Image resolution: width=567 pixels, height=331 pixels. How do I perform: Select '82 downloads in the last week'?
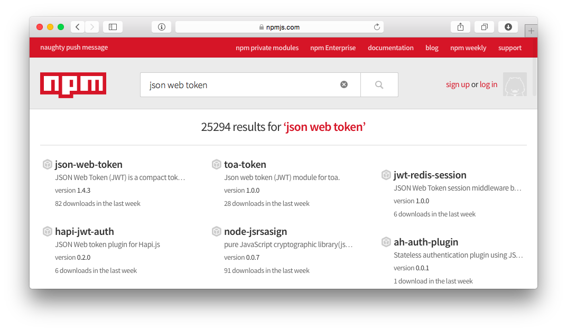98,203
